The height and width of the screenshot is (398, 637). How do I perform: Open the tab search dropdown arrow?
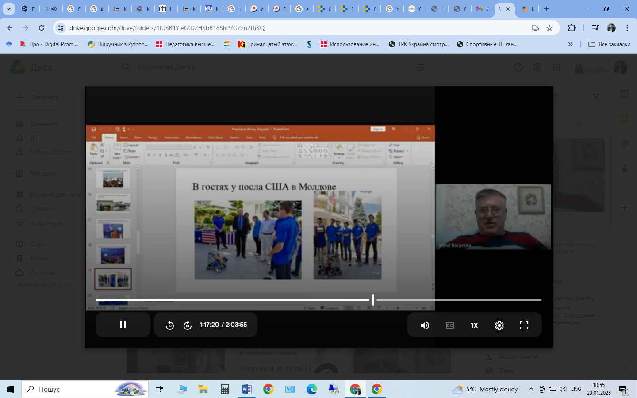pos(8,9)
